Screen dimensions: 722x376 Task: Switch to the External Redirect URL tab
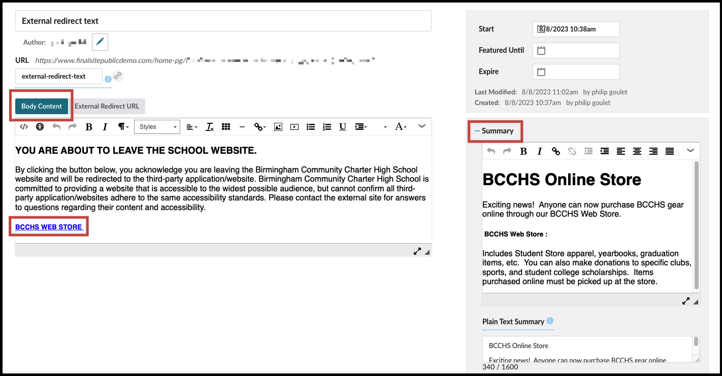[x=107, y=106]
